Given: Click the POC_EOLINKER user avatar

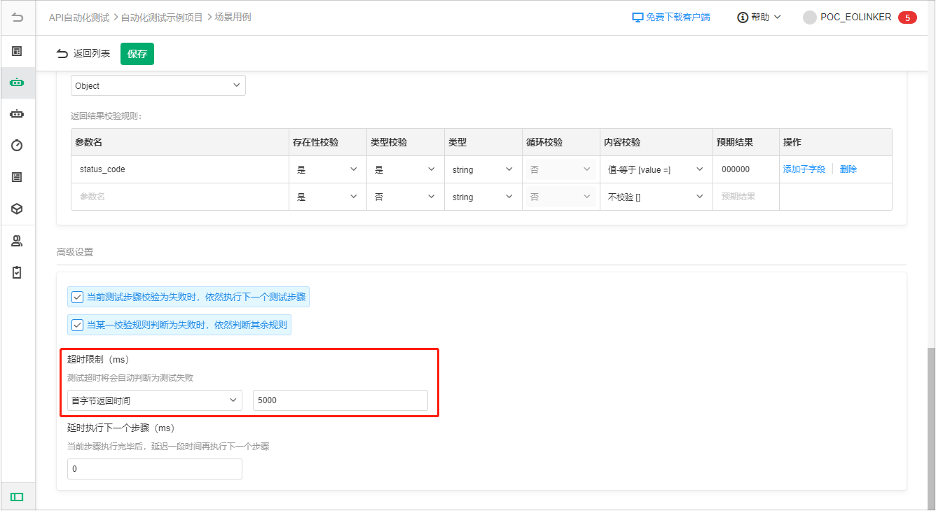Looking at the screenshot, I should point(809,17).
